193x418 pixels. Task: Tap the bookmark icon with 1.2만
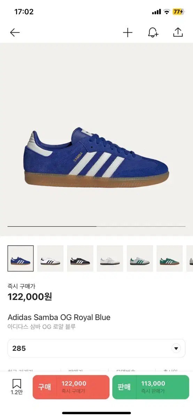tap(17, 387)
